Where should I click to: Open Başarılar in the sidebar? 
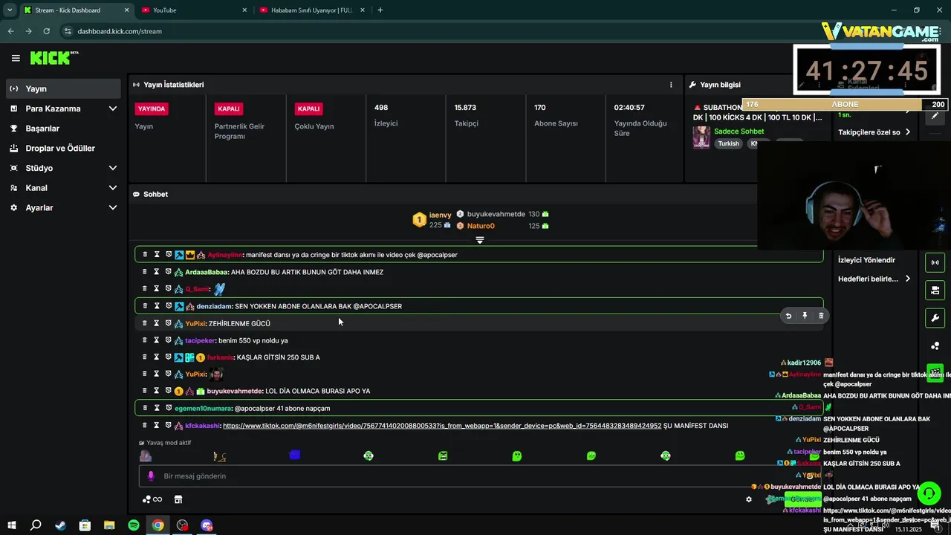coord(63,129)
